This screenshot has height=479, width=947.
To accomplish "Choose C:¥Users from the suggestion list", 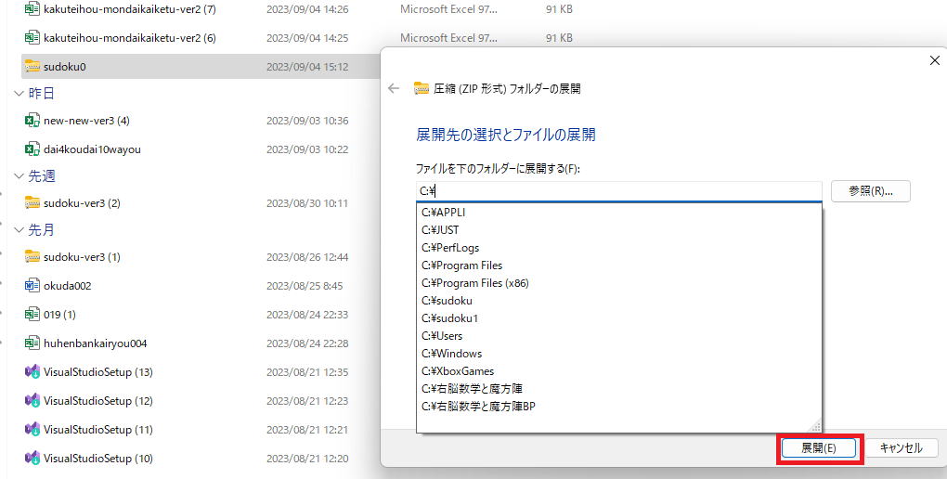I will [619, 336].
